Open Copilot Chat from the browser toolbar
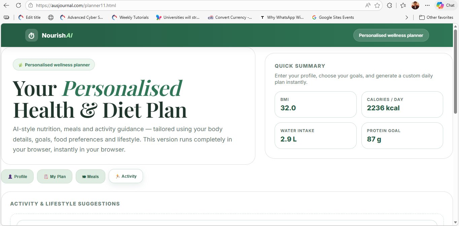This screenshot has height=226, width=459. tap(445, 5)
